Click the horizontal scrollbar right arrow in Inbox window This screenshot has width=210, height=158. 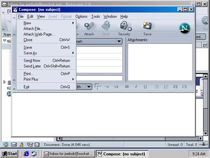(x=200, y=138)
